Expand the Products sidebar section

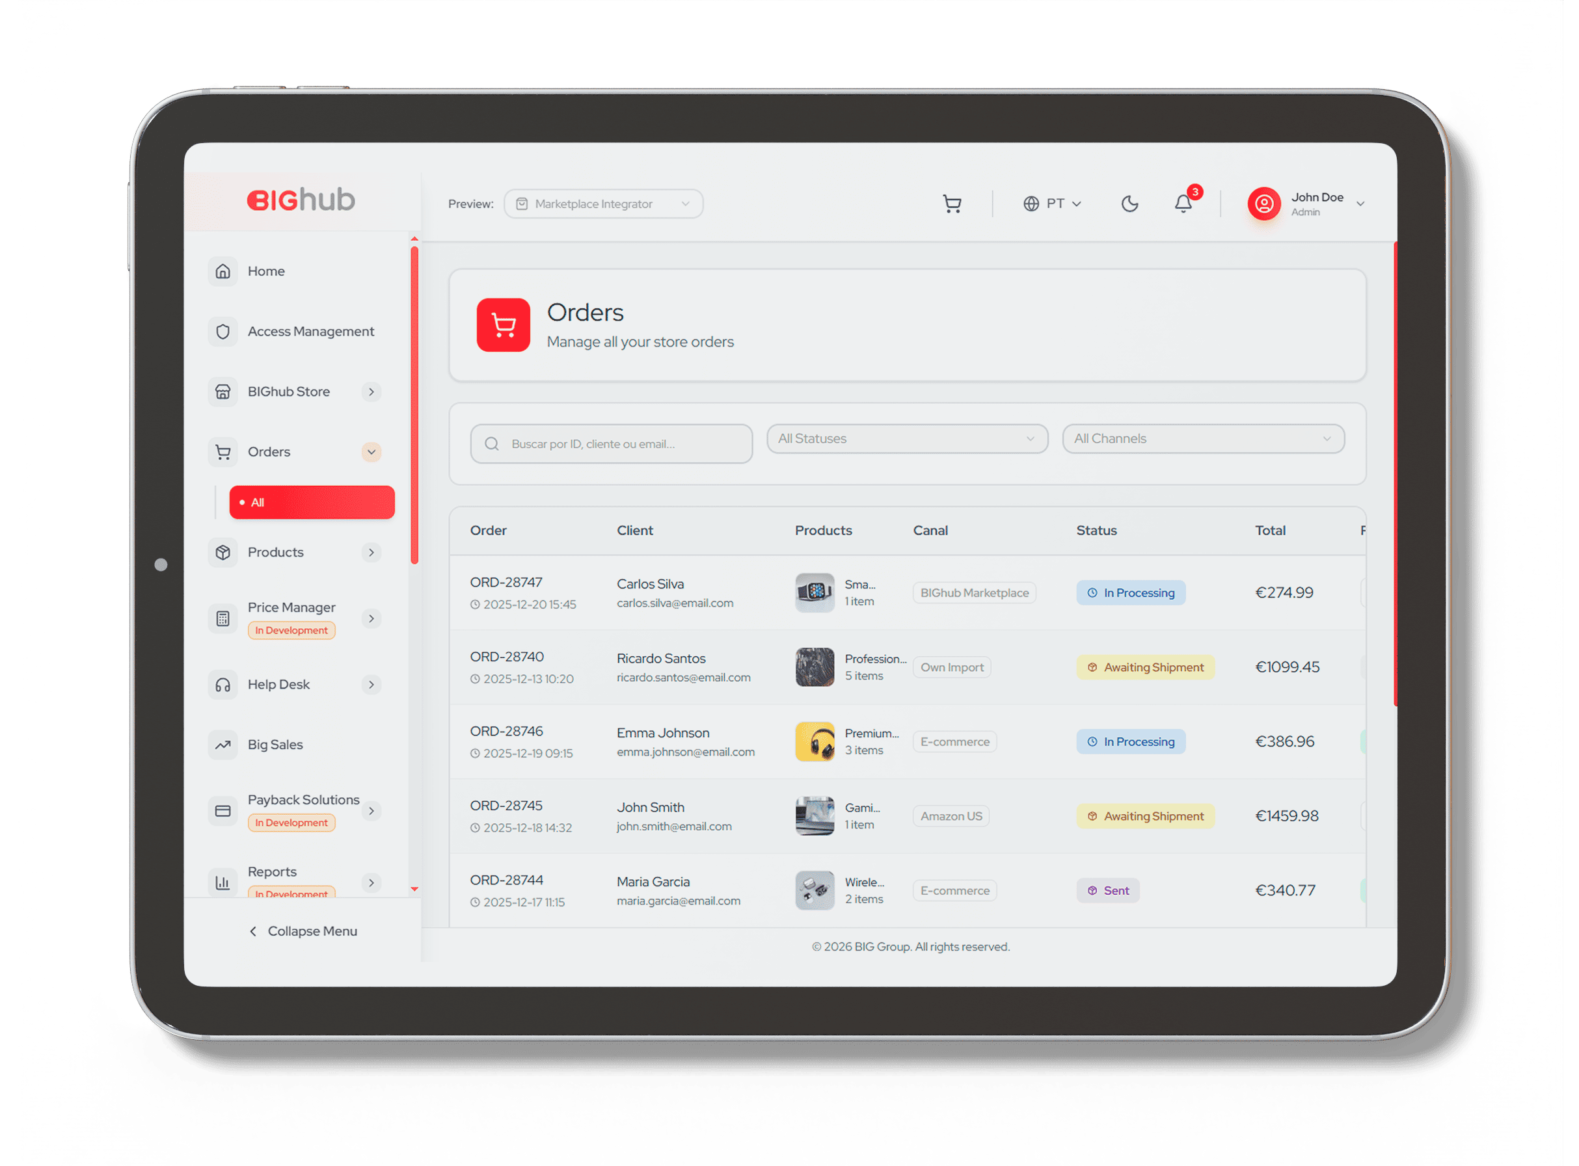pyautogui.click(x=371, y=553)
